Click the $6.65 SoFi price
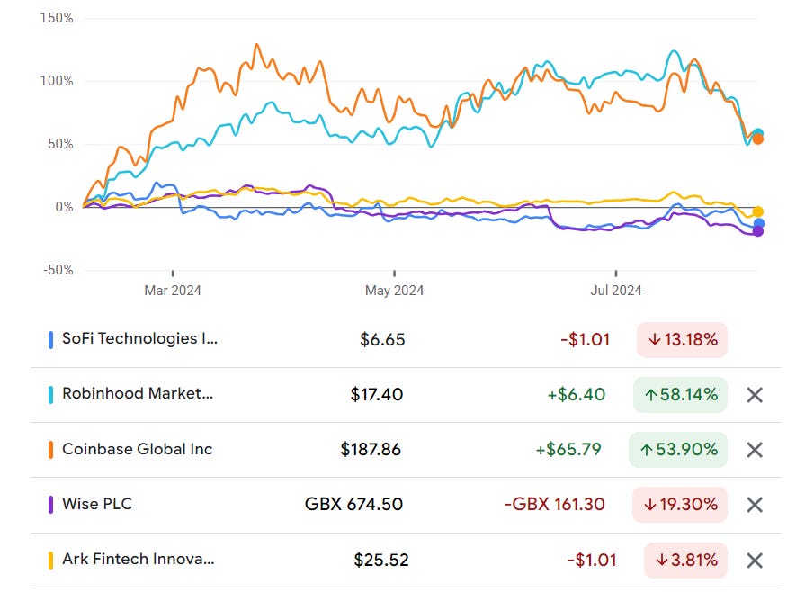Viewport: 796px width, 592px height. pos(382,340)
